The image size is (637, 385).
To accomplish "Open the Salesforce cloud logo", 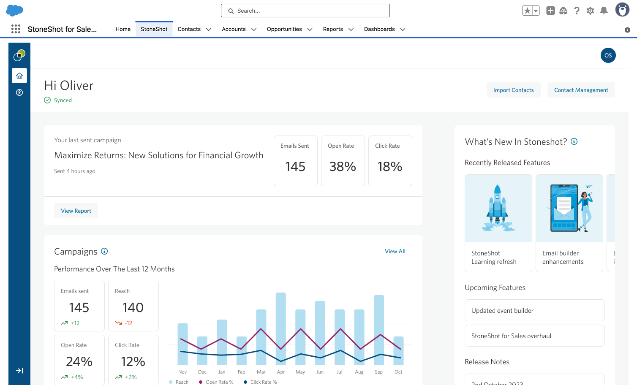I will point(15,10).
